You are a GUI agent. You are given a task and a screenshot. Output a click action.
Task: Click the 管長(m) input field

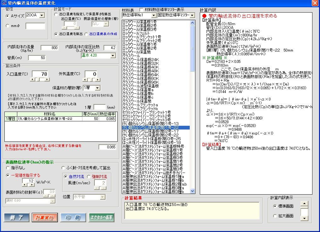(x=37, y=58)
